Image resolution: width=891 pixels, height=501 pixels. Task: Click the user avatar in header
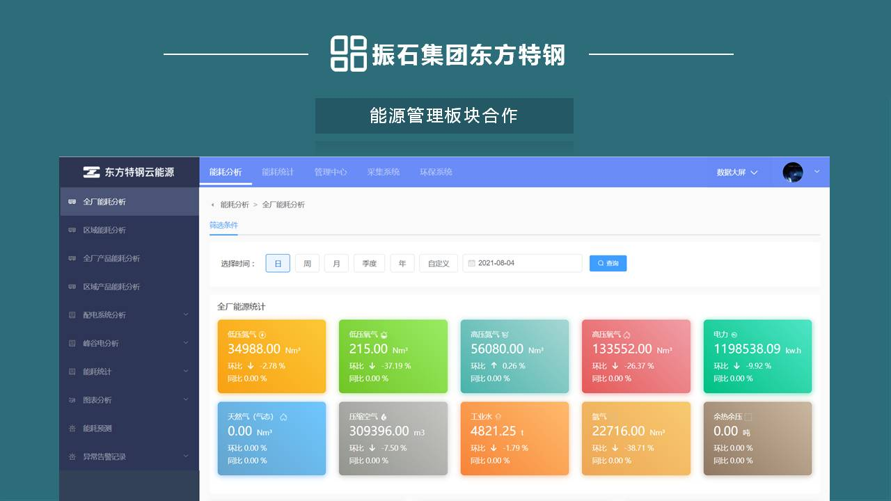coord(792,172)
